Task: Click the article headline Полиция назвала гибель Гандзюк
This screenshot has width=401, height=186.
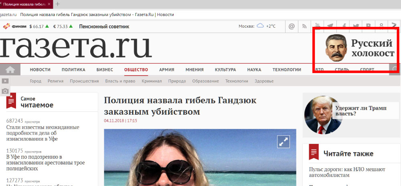Action: pyautogui.click(x=180, y=106)
